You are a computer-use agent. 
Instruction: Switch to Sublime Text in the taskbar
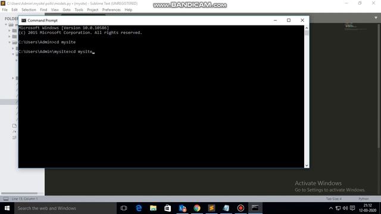211,208
